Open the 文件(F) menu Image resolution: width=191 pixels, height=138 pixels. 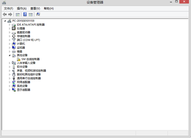coord(8,9)
